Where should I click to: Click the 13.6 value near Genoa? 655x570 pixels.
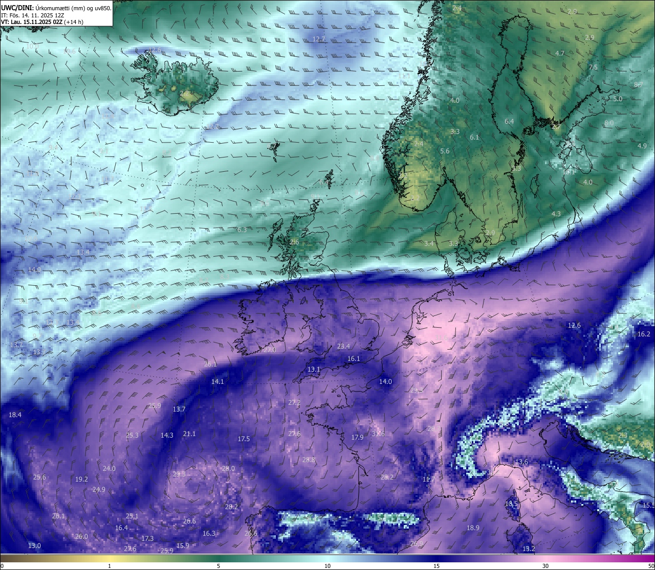pyautogui.click(x=521, y=462)
